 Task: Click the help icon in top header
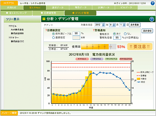pyautogui.click(x=153, y=3)
